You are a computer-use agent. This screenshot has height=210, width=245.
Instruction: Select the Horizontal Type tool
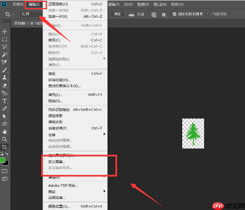4,101
